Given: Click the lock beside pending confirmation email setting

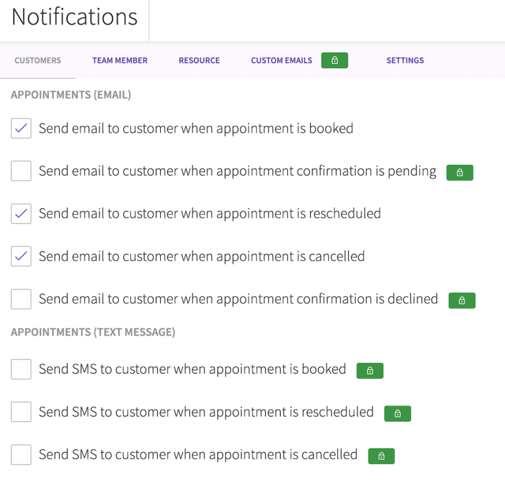Looking at the screenshot, I should (460, 173).
